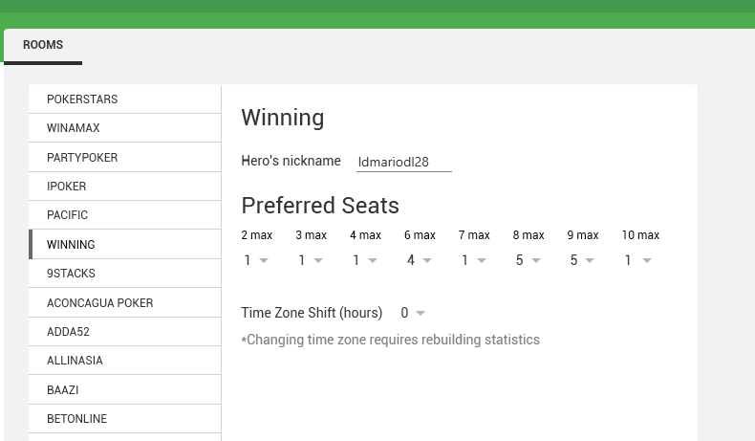Select Winamax in the room list
Image resolution: width=755 pixels, height=441 pixels.
(x=125, y=128)
